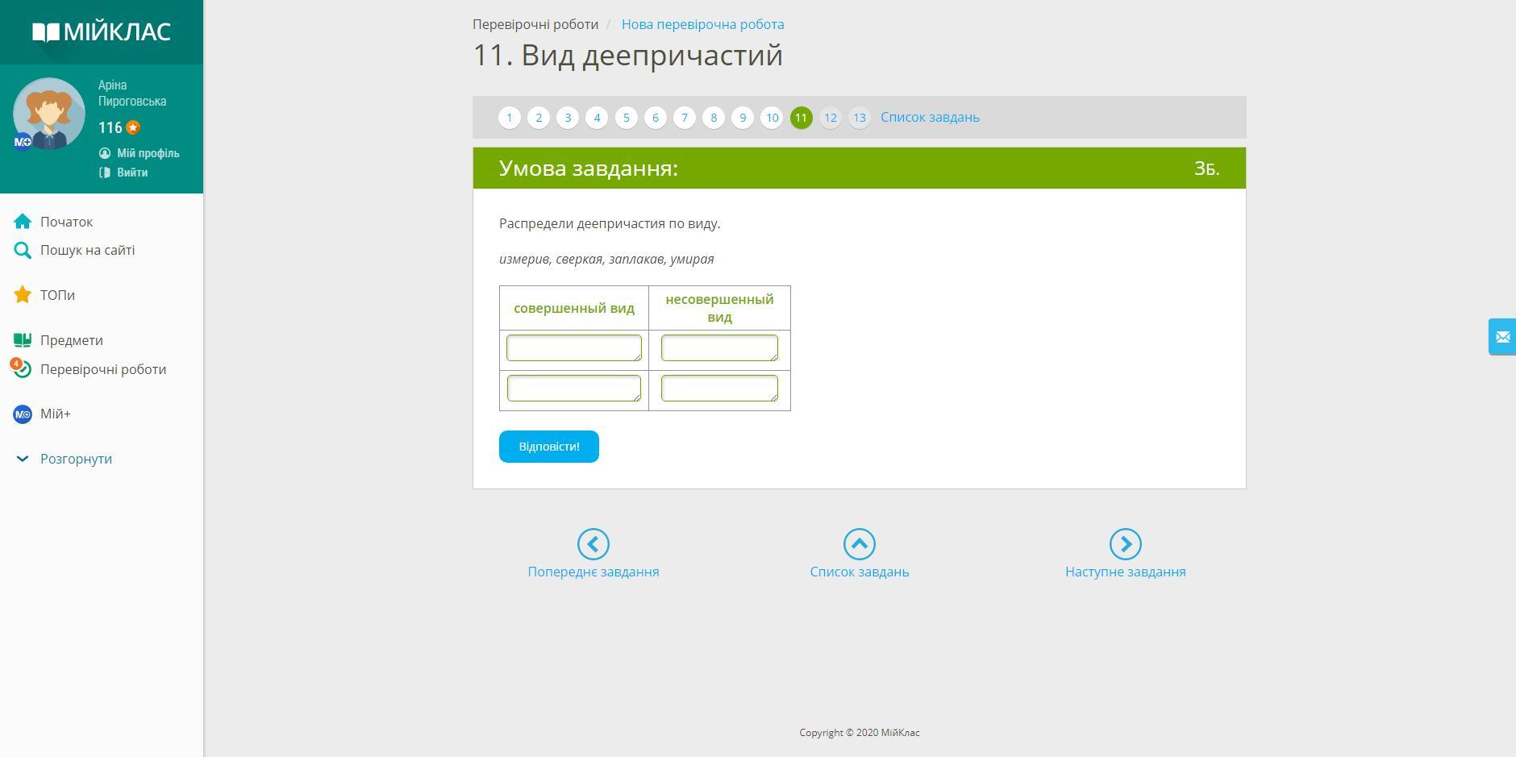Click first input under совершенный вид
Image resolution: width=1516 pixels, height=757 pixels.
click(574, 347)
